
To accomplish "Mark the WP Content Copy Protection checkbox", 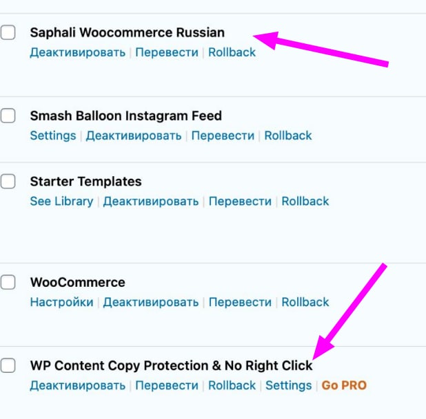I will pyautogui.click(x=8, y=365).
